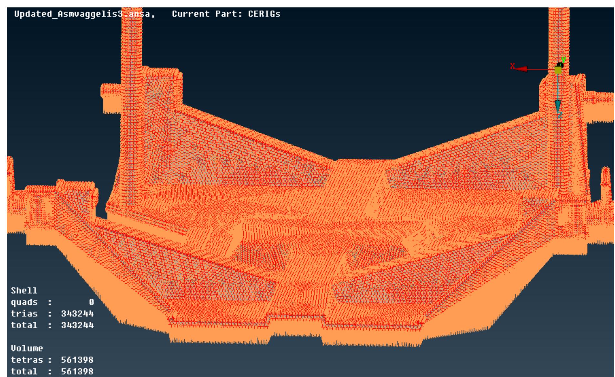
Task: Click the volume total row '561398'
Action: coord(52,371)
